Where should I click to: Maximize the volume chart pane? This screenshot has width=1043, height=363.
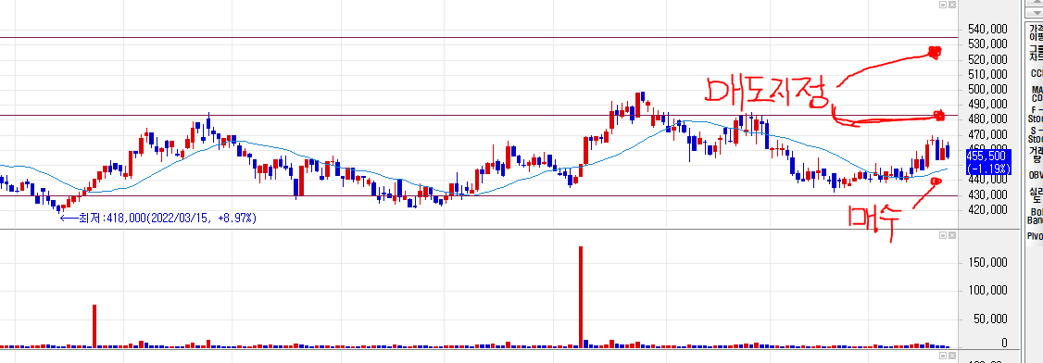click(943, 235)
